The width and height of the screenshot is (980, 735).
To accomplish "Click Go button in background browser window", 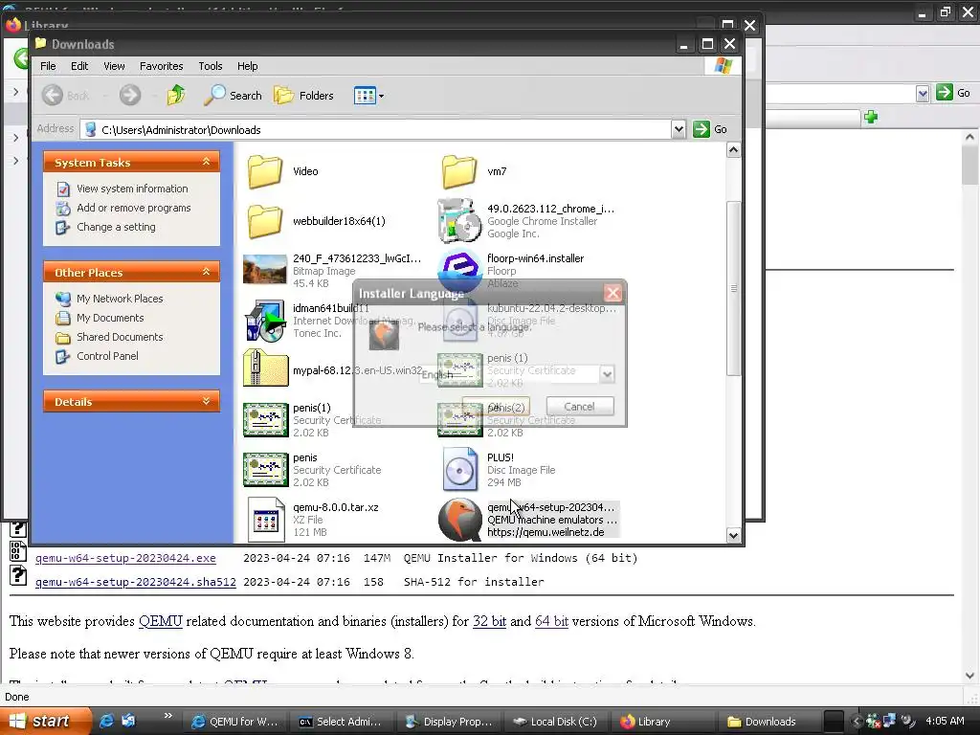I will 953,93.
